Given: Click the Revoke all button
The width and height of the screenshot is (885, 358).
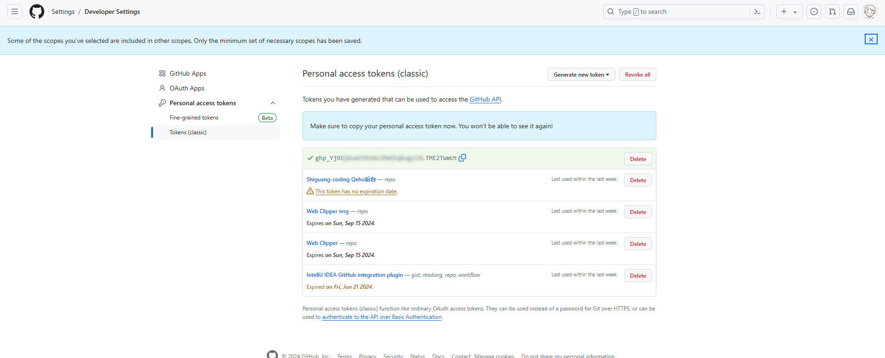Looking at the screenshot, I should [637, 74].
